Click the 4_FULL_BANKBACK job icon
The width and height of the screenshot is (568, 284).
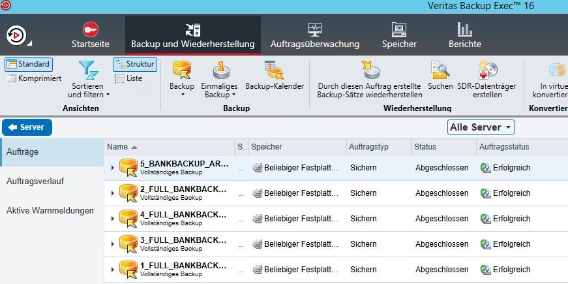(x=128, y=218)
